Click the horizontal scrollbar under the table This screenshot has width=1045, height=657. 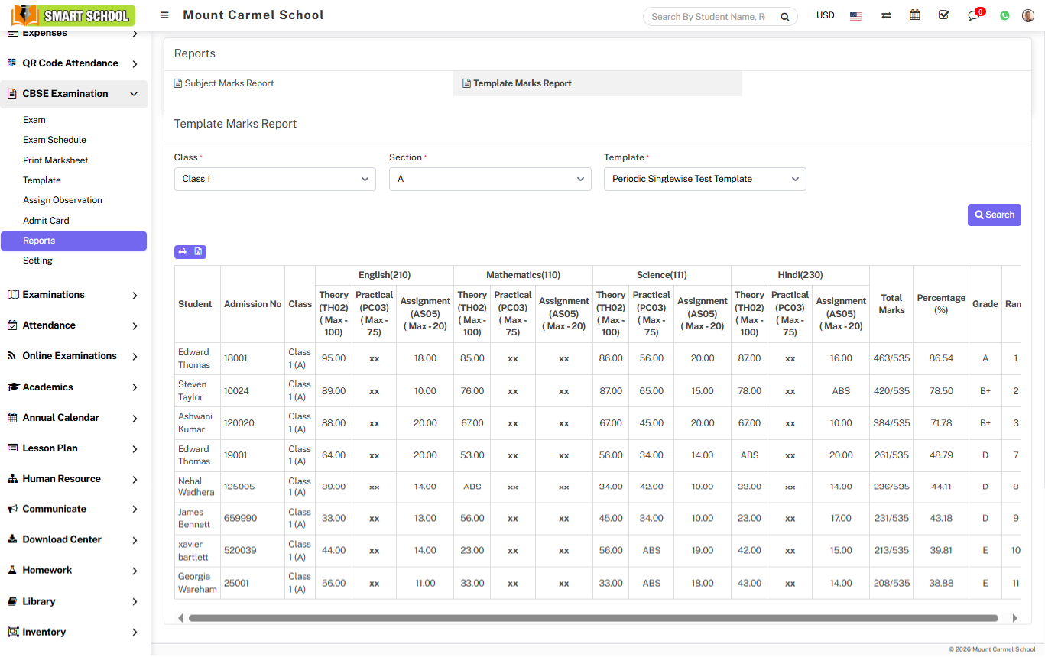coord(592,618)
